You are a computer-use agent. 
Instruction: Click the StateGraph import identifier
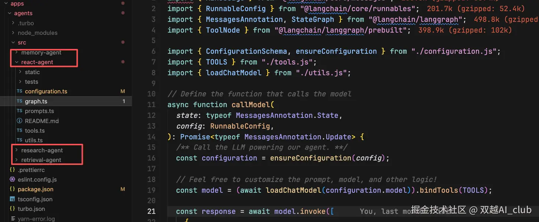pos(313,19)
